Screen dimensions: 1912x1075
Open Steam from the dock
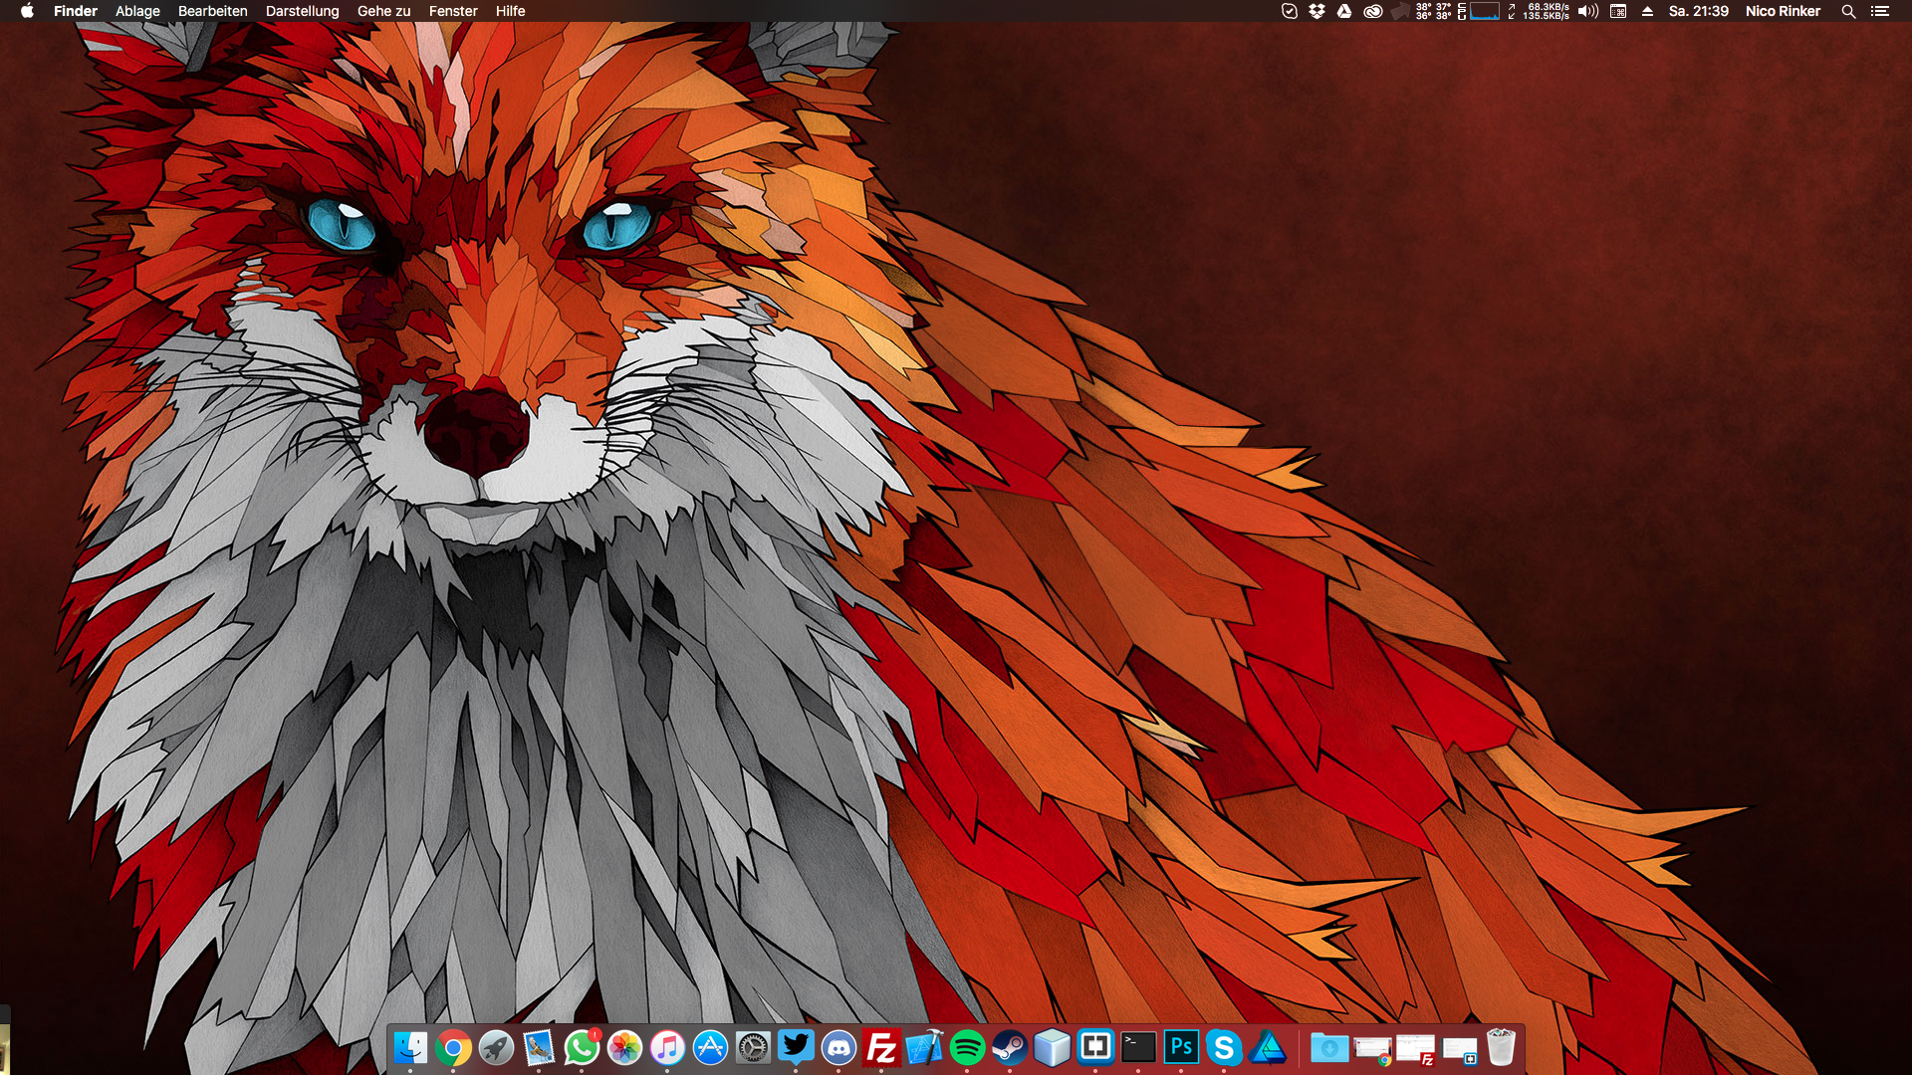pyautogui.click(x=1010, y=1047)
